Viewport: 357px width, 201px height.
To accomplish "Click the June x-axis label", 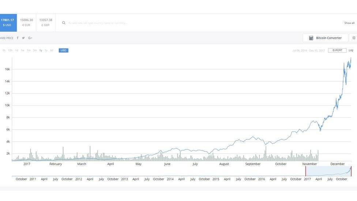I will [168, 164].
